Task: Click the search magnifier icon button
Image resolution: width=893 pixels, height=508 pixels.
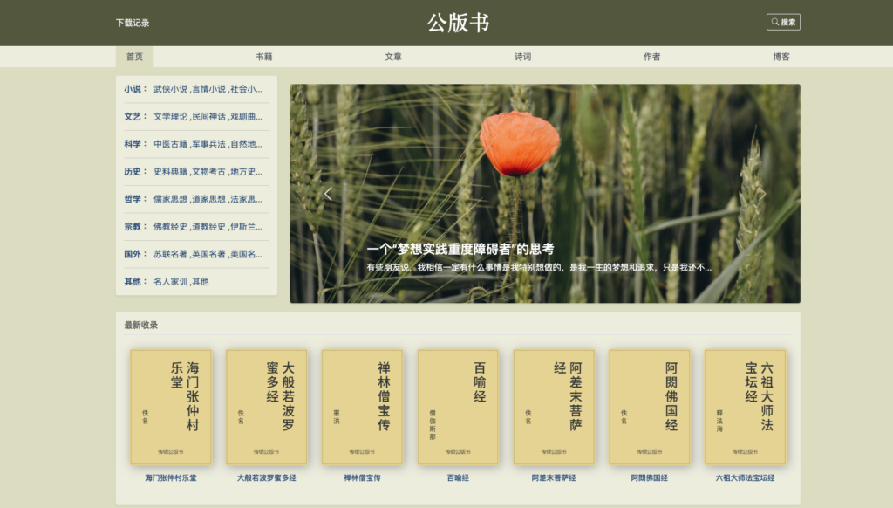Action: [x=783, y=22]
